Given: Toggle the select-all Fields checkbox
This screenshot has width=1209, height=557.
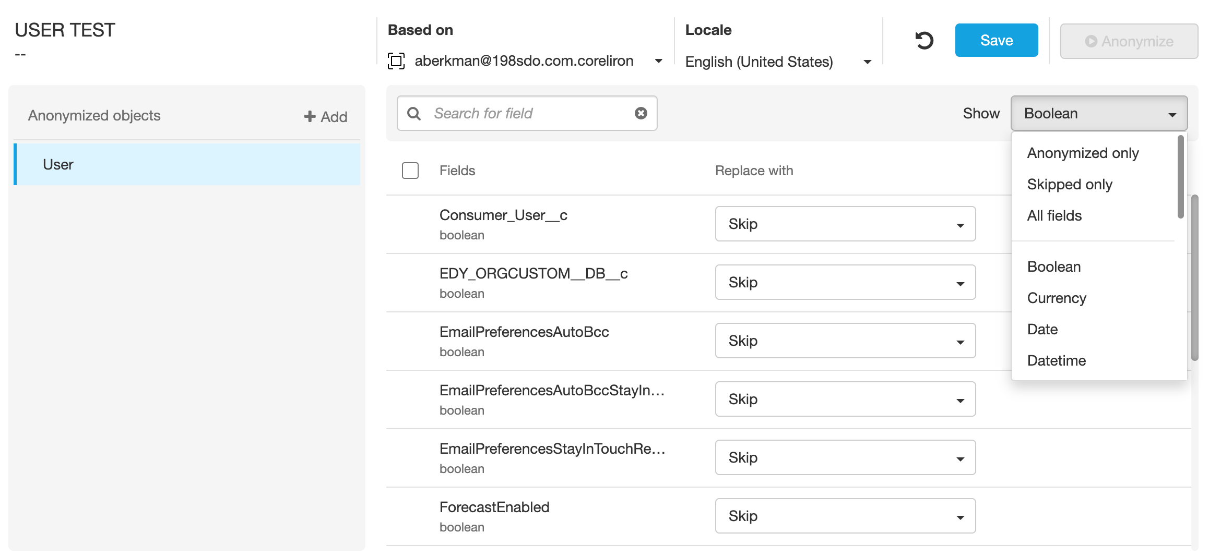Looking at the screenshot, I should [410, 171].
